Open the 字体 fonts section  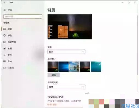click(x=8, y=55)
